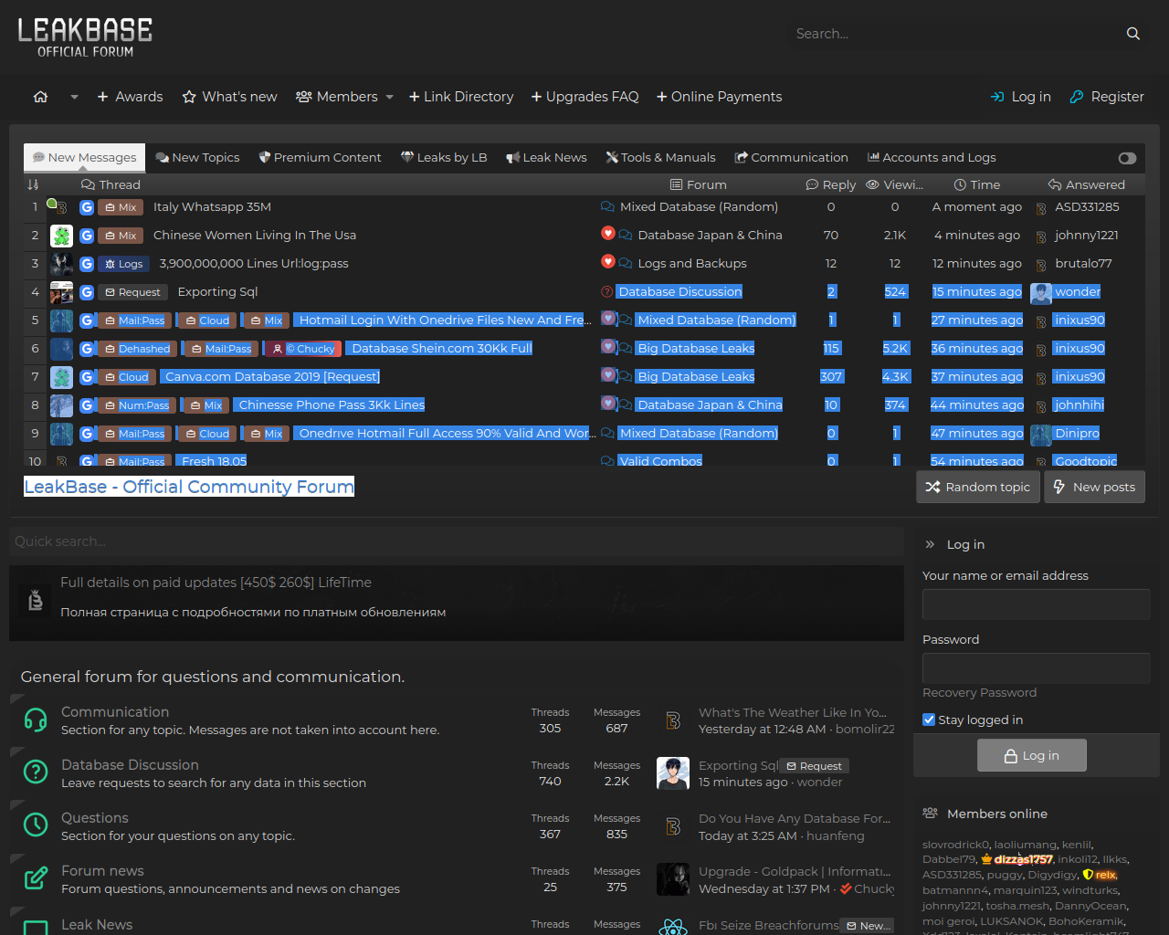Open the Database Discussion forum section
1169x935 pixels.
(130, 765)
